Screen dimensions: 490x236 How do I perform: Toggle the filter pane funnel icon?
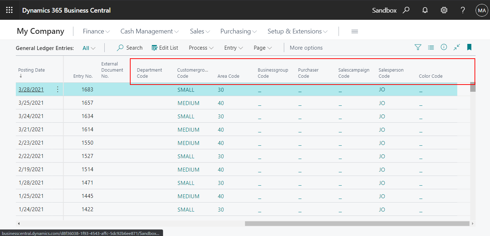(x=418, y=47)
